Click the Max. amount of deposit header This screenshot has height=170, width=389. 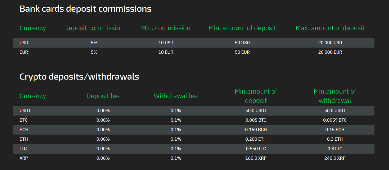tap(330, 28)
